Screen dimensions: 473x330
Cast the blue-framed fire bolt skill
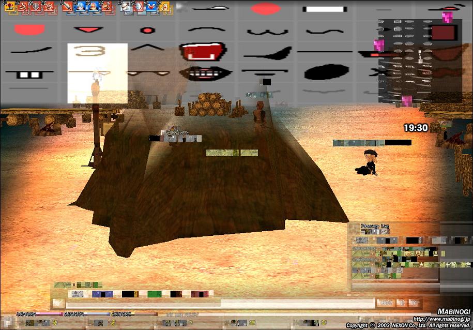(x=94, y=7)
